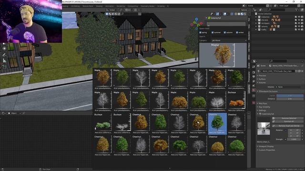Image resolution: width=305 pixels, height=171 pixels.
Task: Switch to the Animation workspace tab
Action: pyautogui.click(x=110, y=6)
